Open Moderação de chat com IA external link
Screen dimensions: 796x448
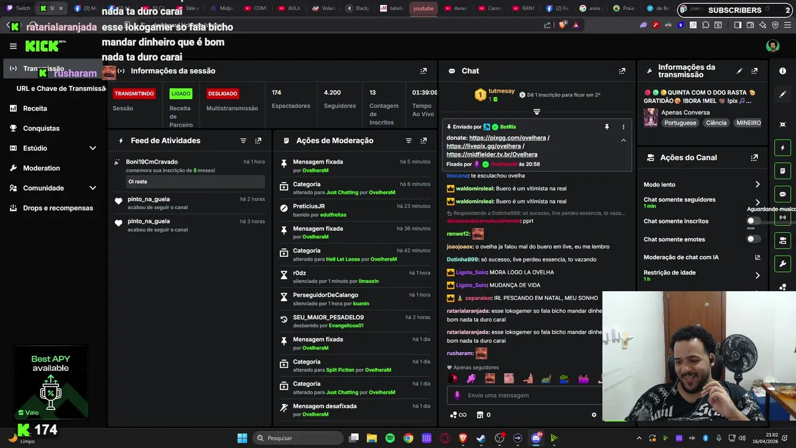(757, 257)
